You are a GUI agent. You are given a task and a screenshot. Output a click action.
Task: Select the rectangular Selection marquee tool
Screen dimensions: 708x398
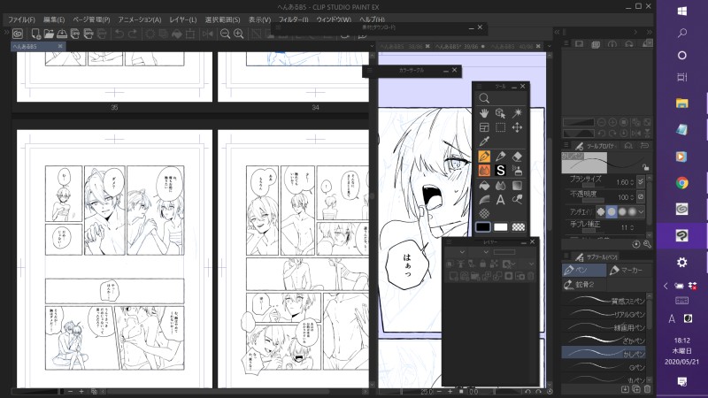[500, 127]
